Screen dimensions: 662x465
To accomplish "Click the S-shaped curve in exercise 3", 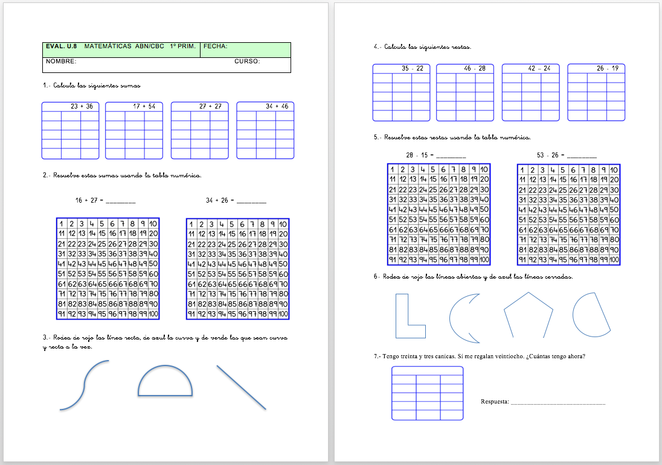I will click(x=85, y=386).
